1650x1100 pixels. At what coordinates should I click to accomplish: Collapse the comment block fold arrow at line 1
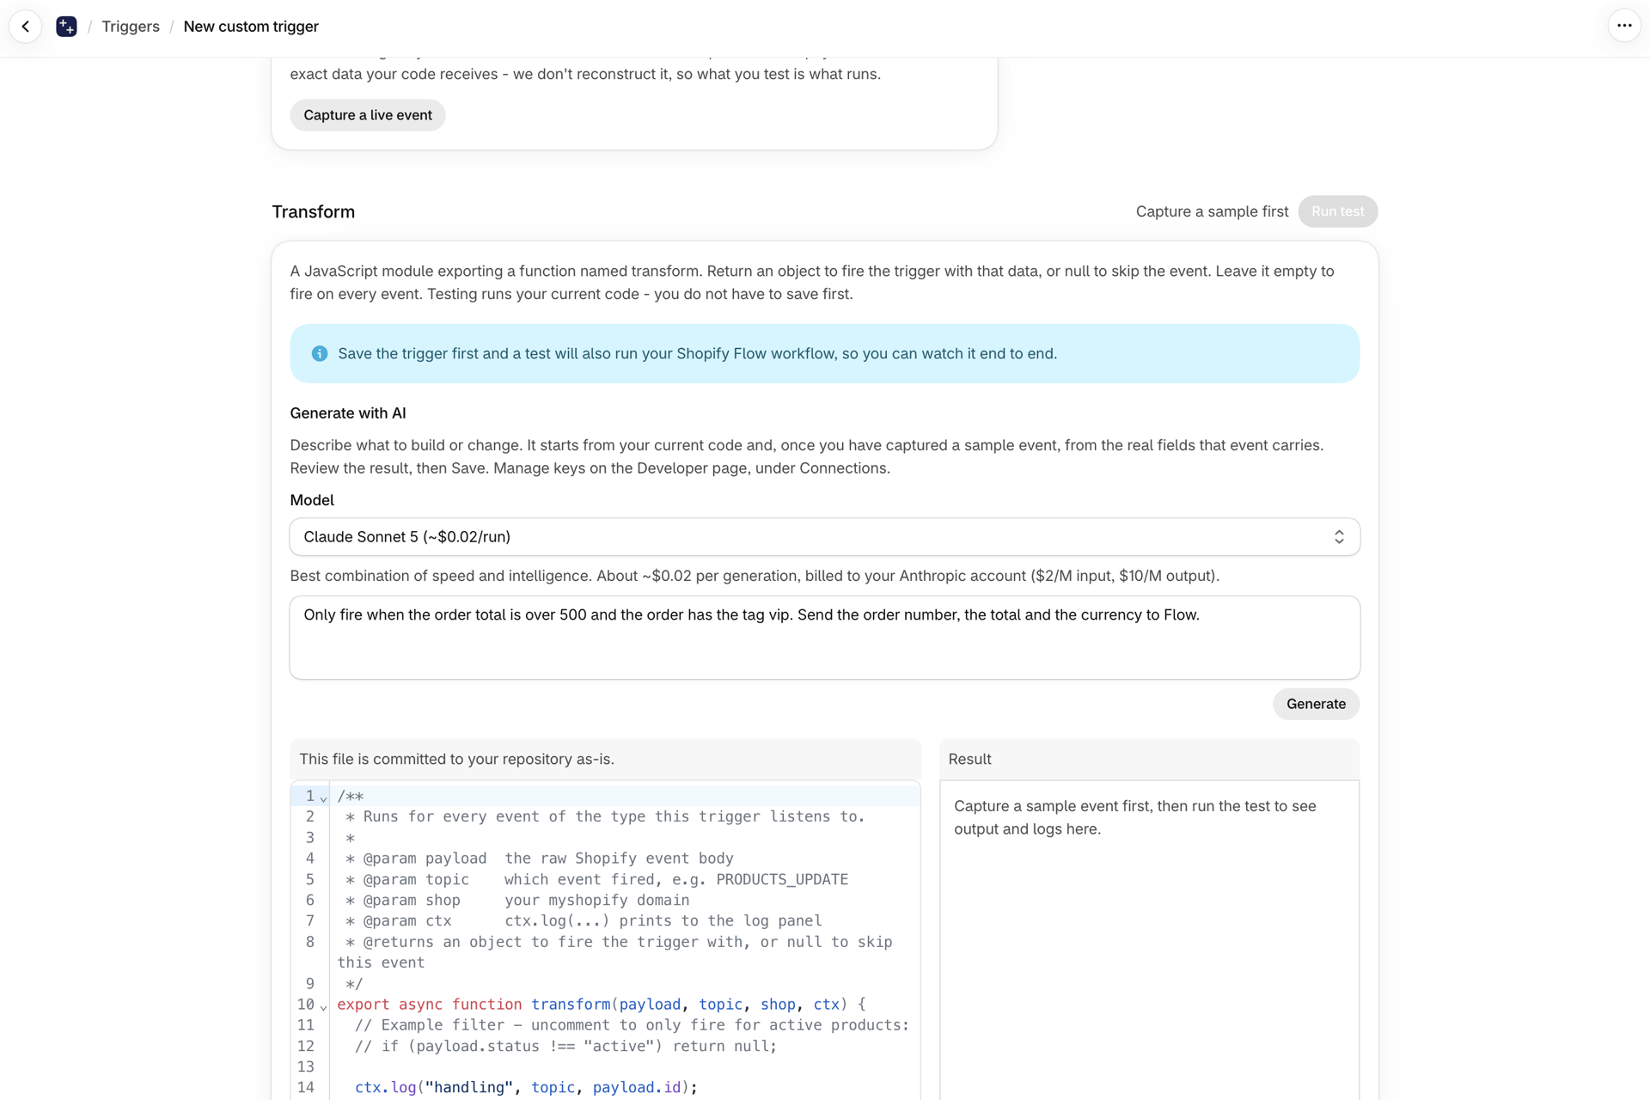coord(323,798)
